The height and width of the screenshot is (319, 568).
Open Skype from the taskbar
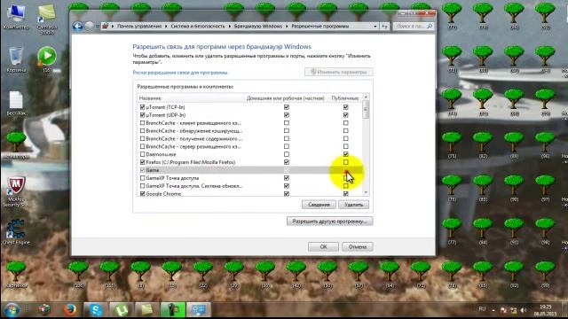(96, 310)
